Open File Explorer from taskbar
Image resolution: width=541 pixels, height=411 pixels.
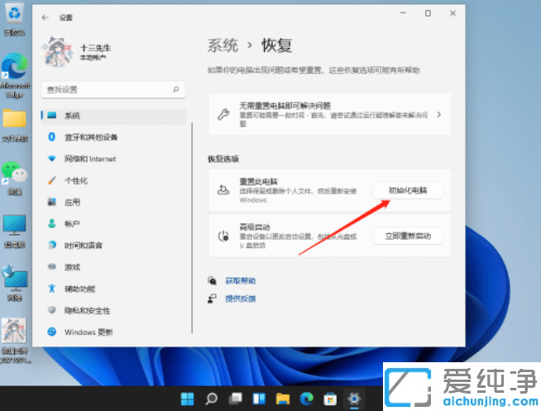coord(283,399)
